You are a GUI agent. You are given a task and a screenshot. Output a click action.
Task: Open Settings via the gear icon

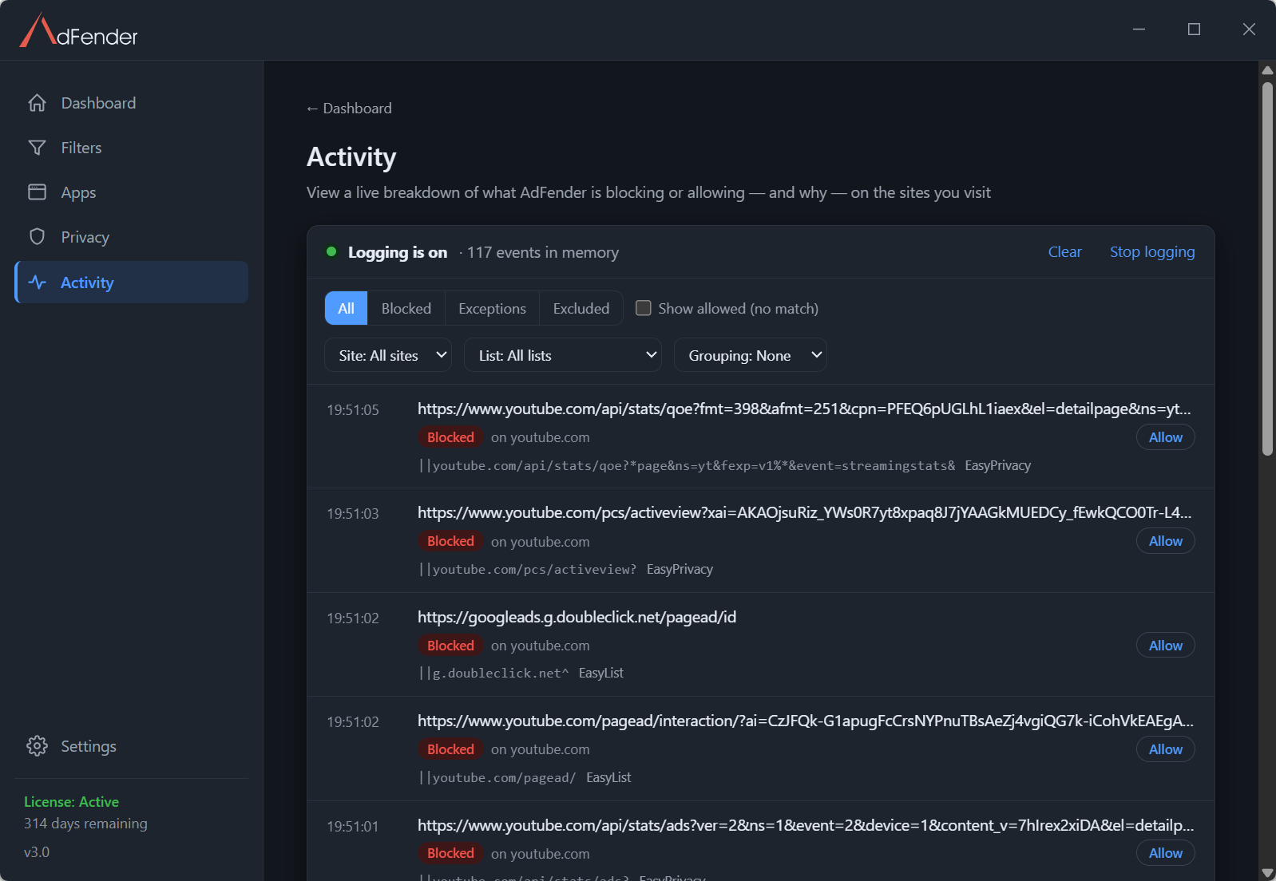coord(37,746)
